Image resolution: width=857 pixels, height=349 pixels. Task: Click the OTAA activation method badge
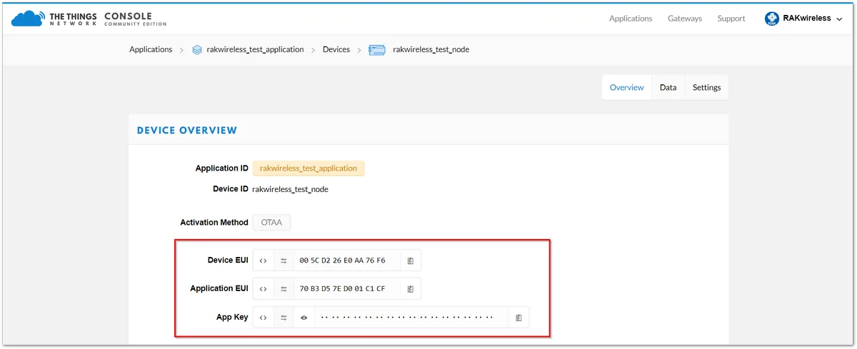271,223
